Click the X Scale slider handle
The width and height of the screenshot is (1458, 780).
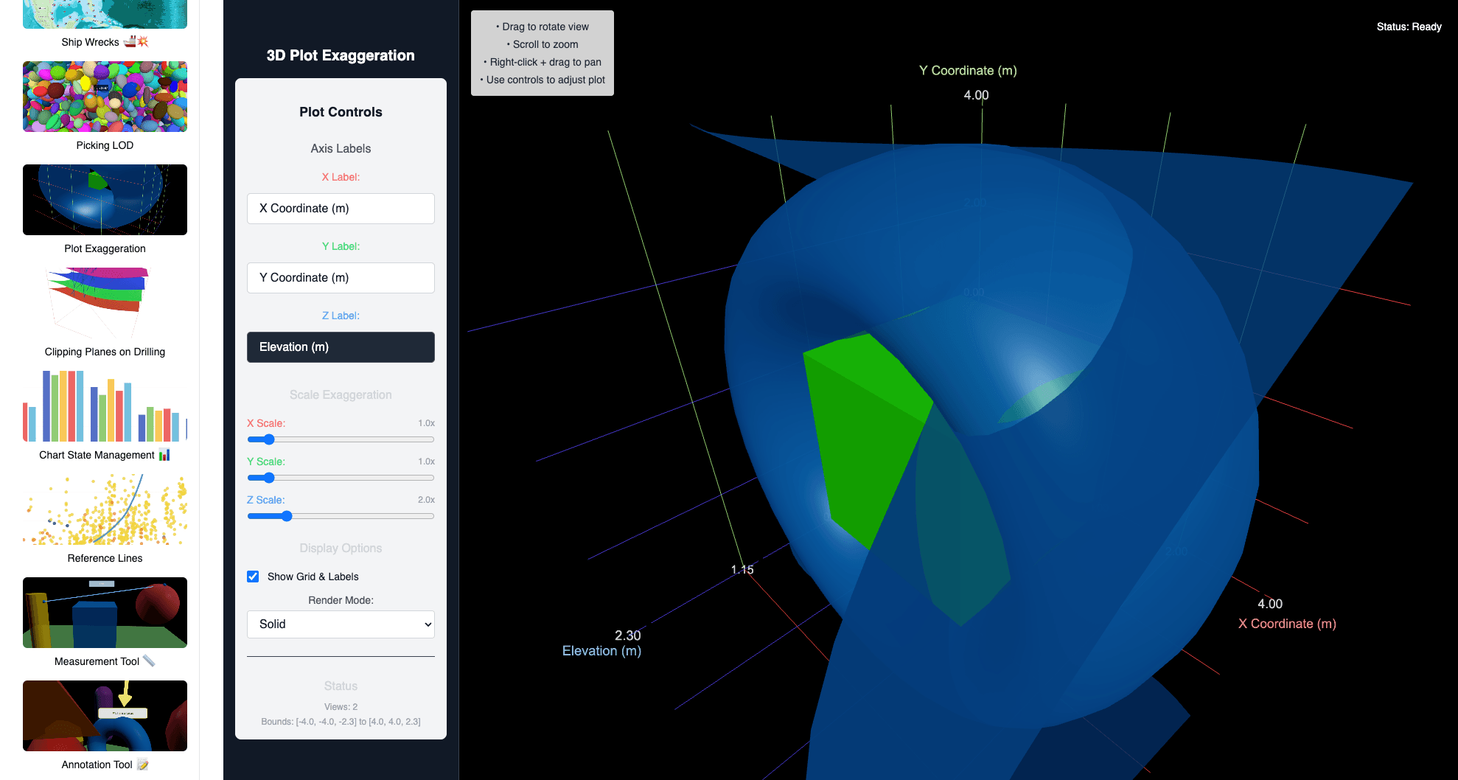click(269, 439)
